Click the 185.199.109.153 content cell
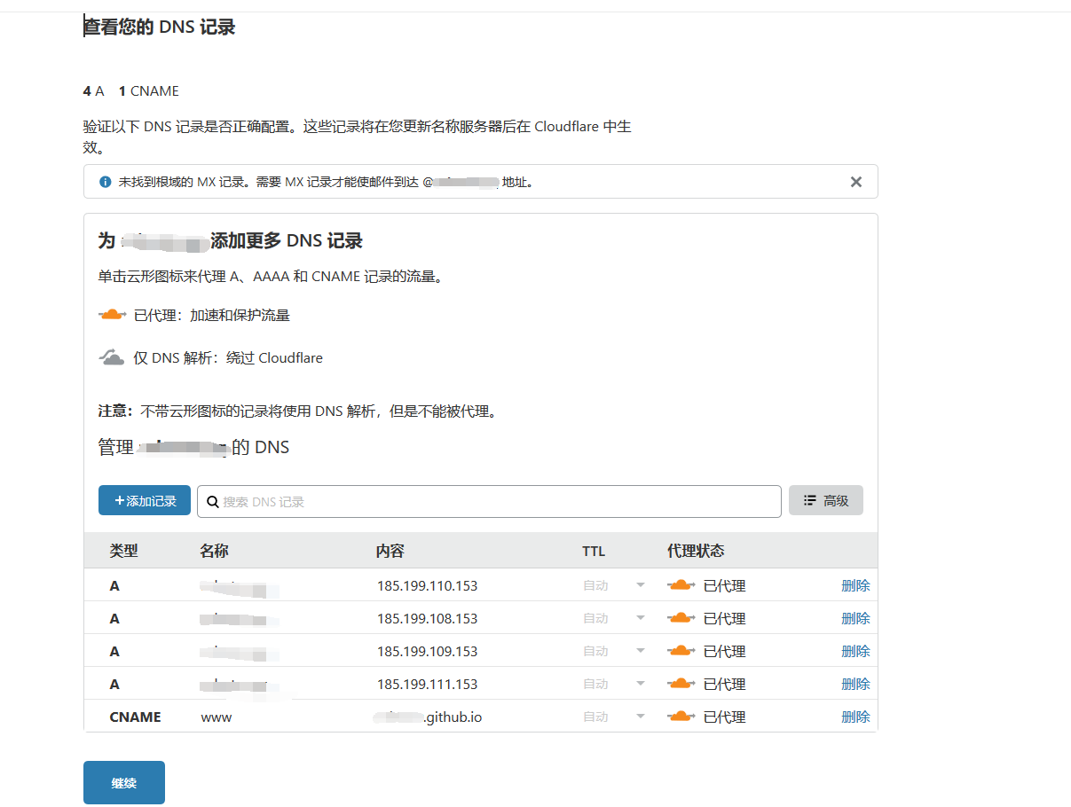The width and height of the screenshot is (1071, 807). [427, 651]
